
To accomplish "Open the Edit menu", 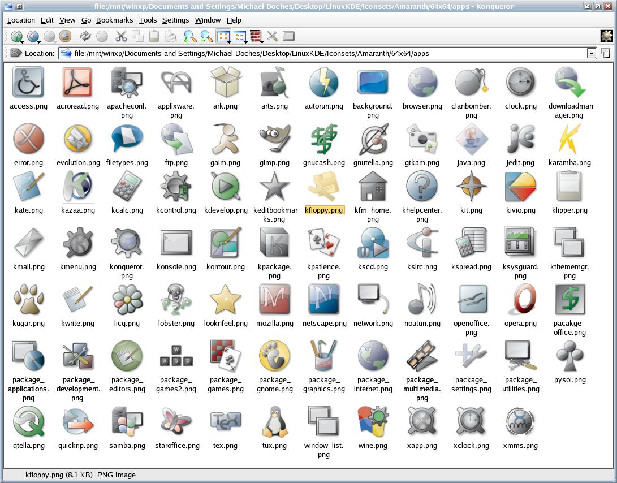I will 47,20.
